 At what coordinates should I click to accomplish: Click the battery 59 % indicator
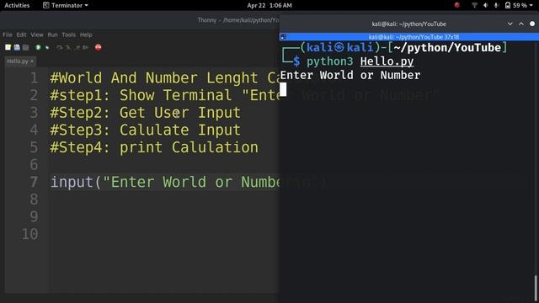516,5
